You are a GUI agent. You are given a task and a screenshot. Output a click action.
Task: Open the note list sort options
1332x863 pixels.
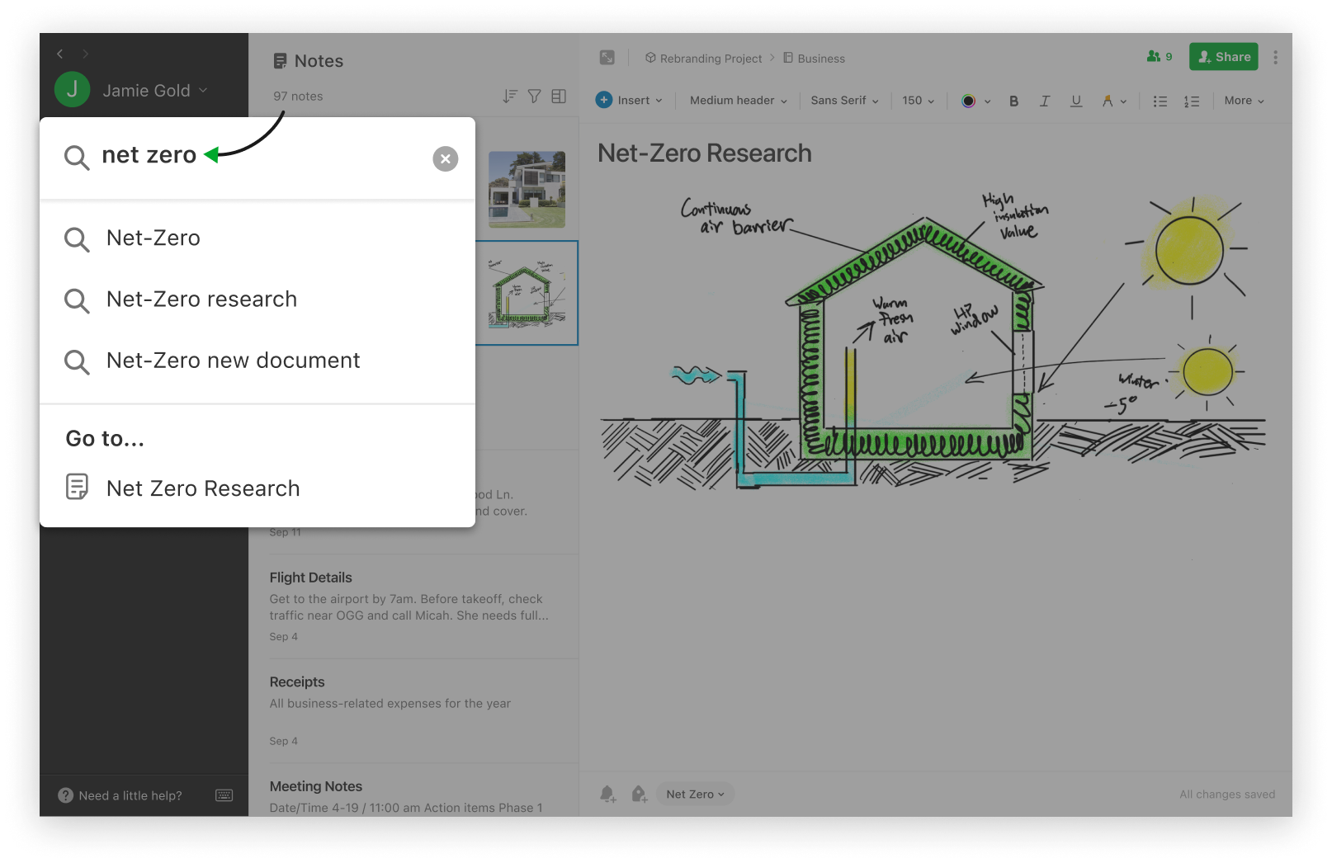(x=510, y=97)
